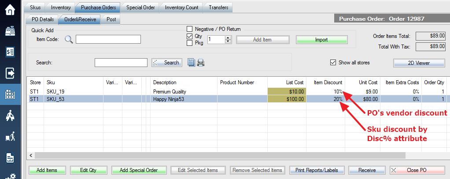450x179 pixels.
Task: Focus the Item Code input field
Action: coord(108,39)
